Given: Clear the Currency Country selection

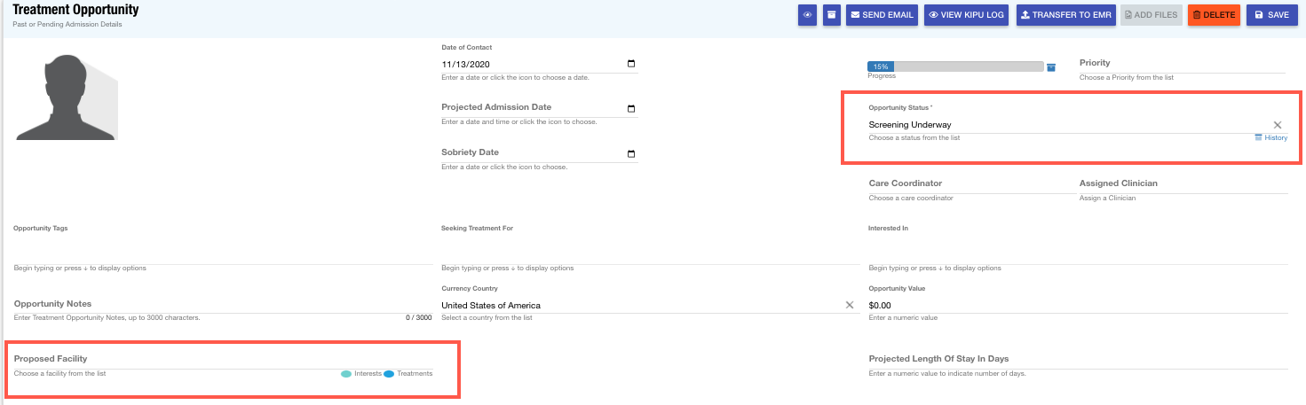Looking at the screenshot, I should (849, 305).
